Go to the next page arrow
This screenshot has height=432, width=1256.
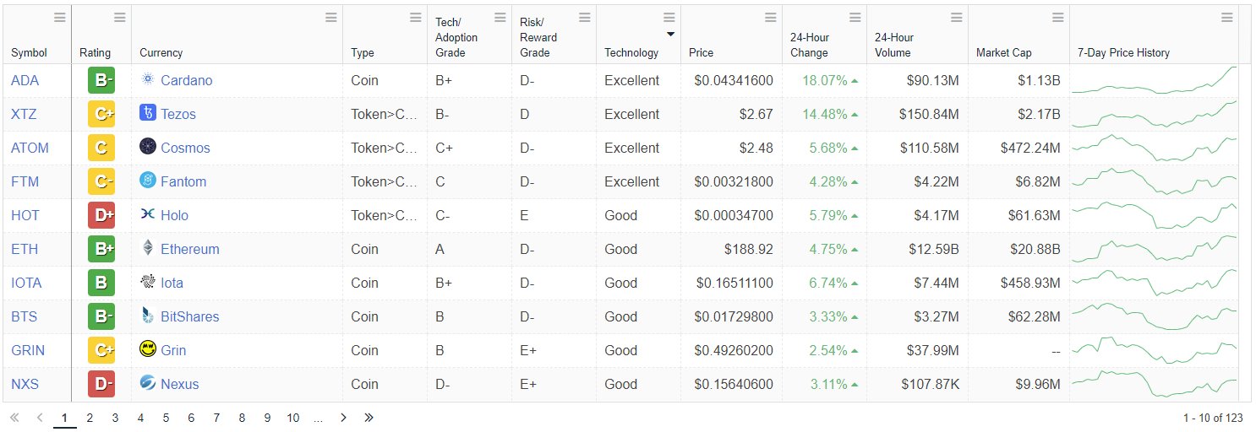click(x=343, y=417)
